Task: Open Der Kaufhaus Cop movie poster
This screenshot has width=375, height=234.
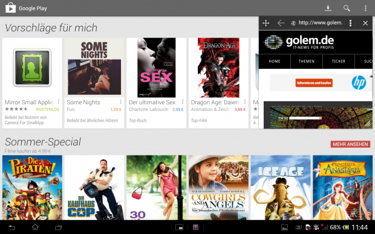Action: (x=94, y=188)
